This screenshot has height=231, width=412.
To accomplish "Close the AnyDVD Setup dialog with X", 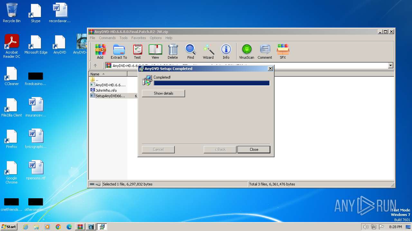I will (270, 69).
